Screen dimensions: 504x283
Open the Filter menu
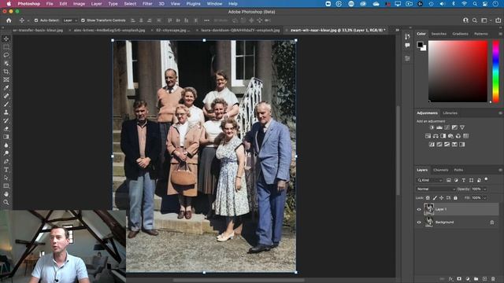coord(147,4)
